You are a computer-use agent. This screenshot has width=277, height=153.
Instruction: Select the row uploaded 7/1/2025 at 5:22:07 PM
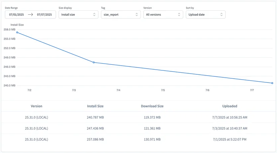tap(138, 139)
